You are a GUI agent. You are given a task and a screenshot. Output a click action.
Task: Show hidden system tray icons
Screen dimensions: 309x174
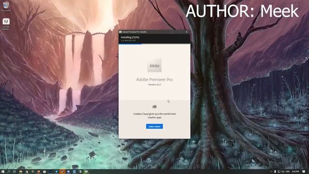click(x=271, y=172)
